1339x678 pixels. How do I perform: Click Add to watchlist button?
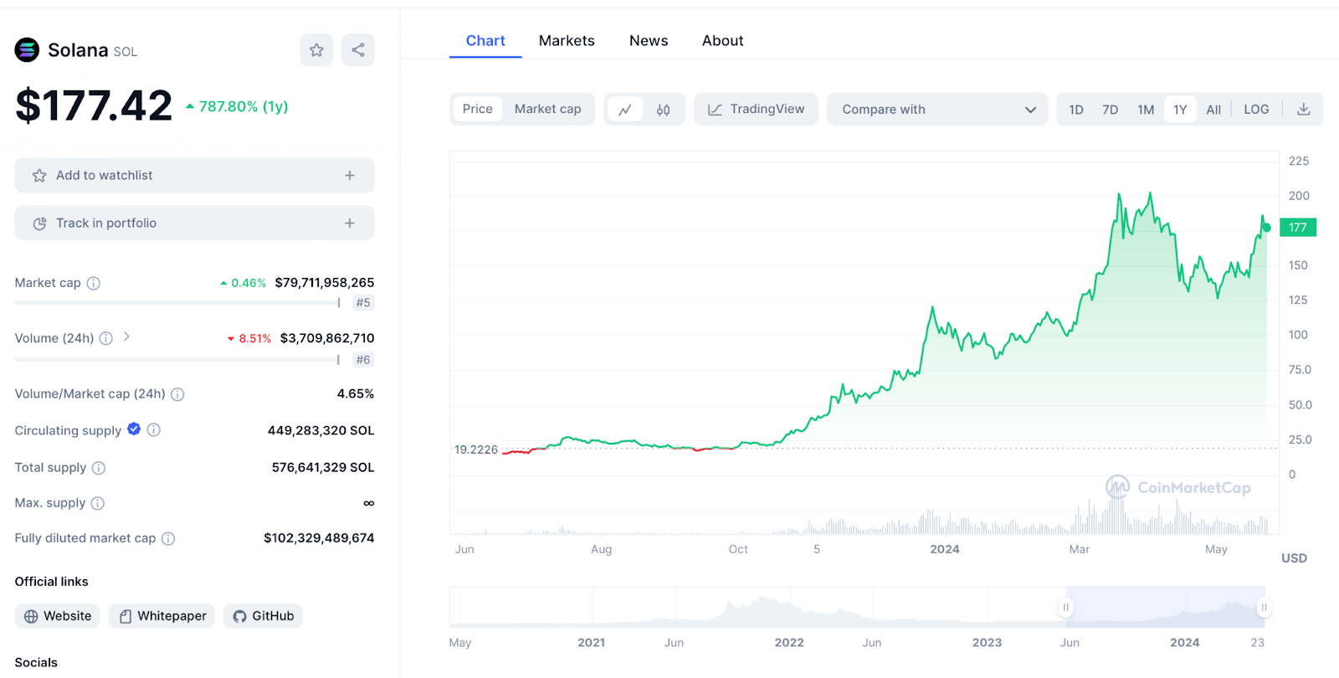[x=194, y=176]
